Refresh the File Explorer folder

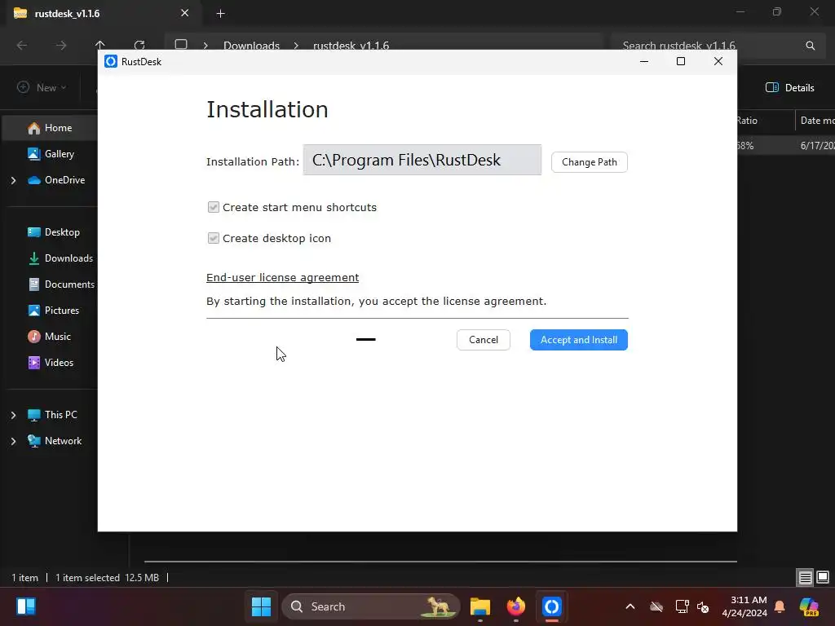coord(139,45)
